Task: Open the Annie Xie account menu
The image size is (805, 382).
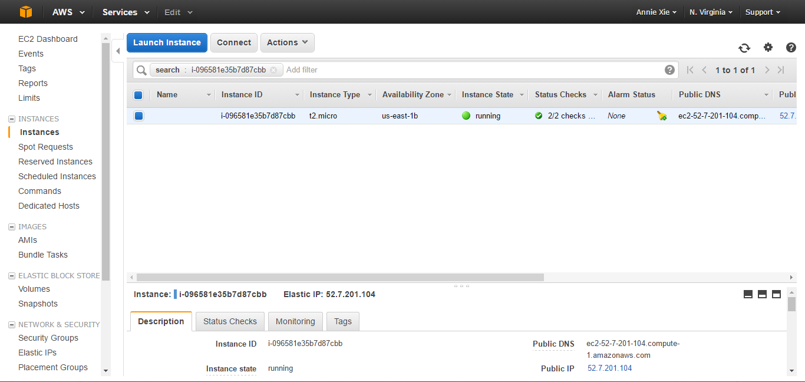Action: 656,12
